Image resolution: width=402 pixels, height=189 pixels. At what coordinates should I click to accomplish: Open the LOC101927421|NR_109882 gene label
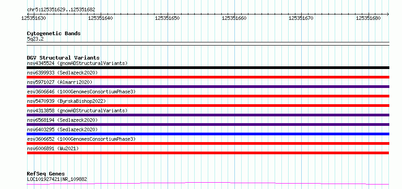point(57,179)
